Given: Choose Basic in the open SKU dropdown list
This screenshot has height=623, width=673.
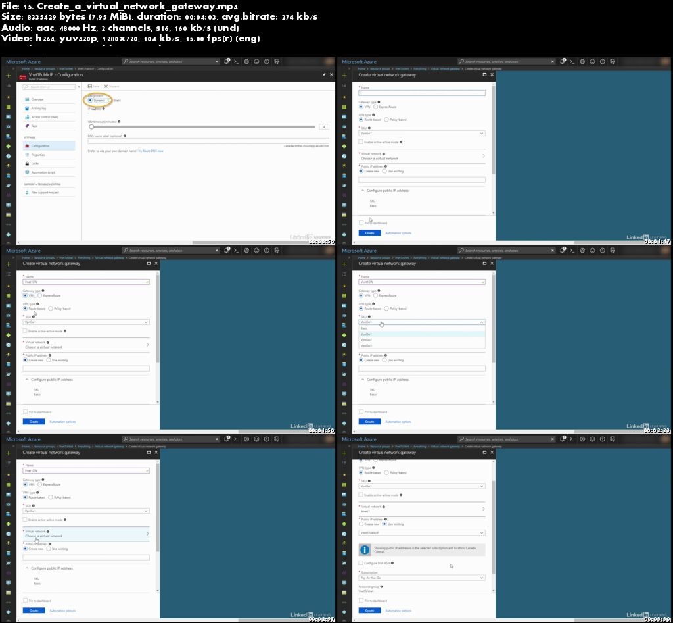Looking at the screenshot, I should pyautogui.click(x=422, y=328).
